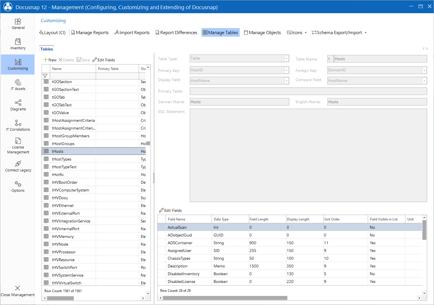The width and height of the screenshot is (434, 305).
Task: Select the tHosts table row
Action: [x=94, y=151]
